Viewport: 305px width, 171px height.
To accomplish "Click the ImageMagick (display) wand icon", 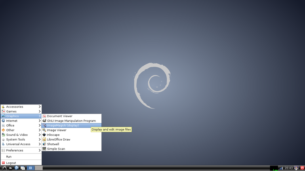I will pos(44,125).
